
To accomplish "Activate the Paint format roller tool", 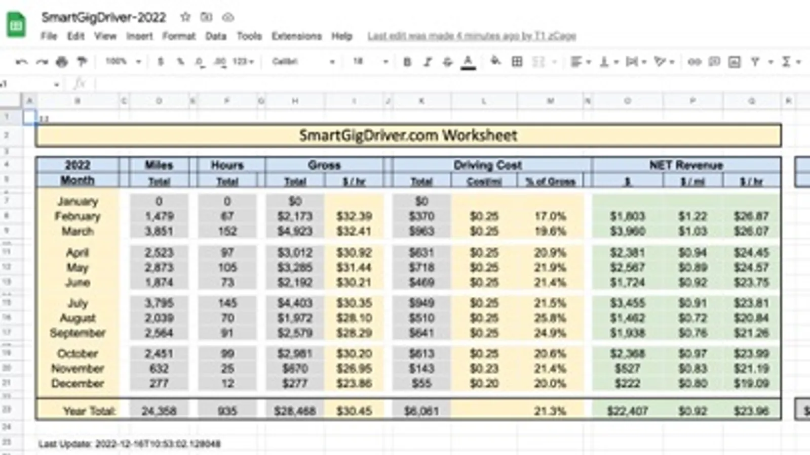I will (x=82, y=62).
